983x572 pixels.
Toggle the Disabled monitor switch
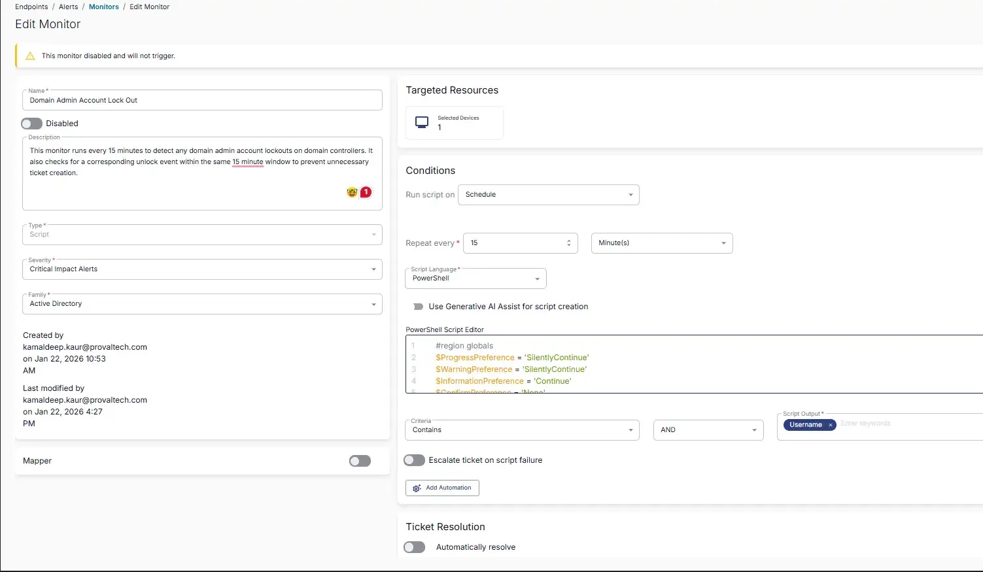tap(31, 124)
